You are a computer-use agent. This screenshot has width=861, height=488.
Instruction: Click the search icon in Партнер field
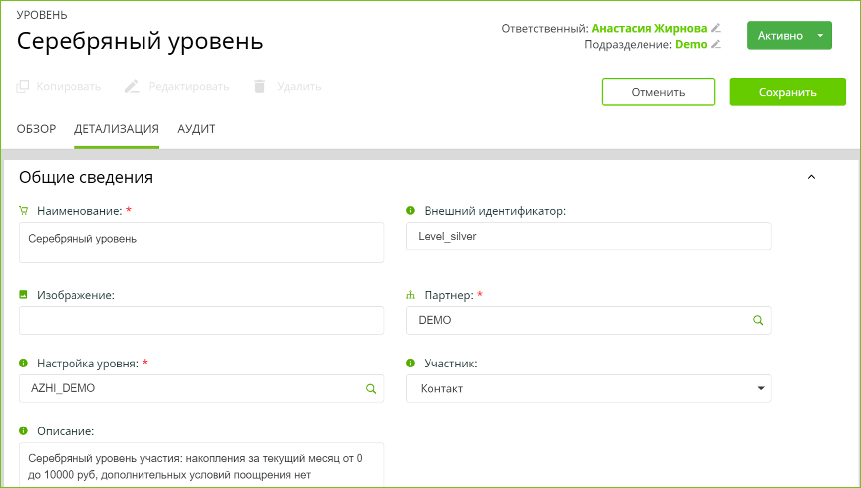tap(758, 320)
